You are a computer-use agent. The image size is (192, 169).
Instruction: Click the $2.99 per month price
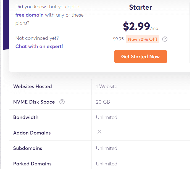(141, 26)
